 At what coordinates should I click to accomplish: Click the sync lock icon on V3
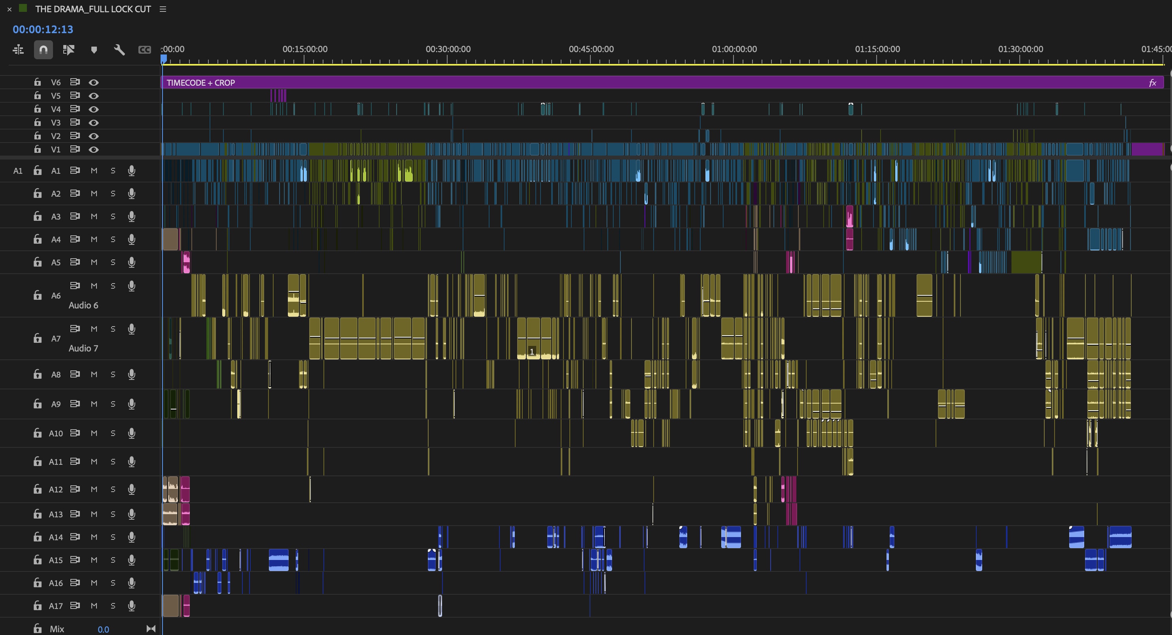coord(75,123)
